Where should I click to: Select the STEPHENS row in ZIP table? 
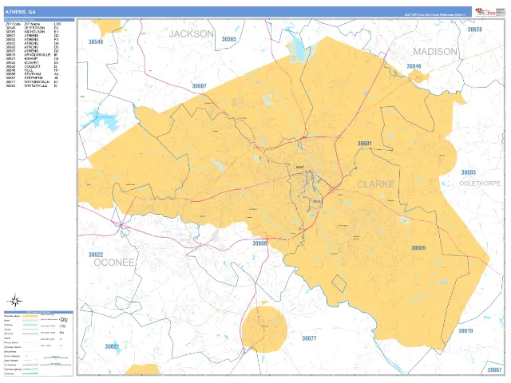pyautogui.click(x=33, y=78)
